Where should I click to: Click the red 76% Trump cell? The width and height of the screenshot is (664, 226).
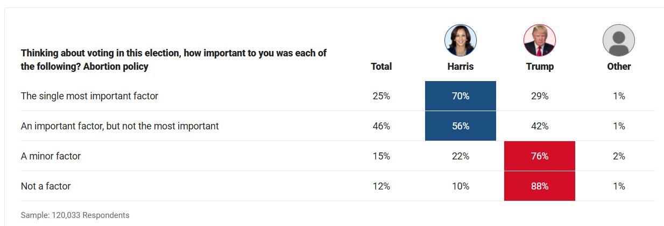540,156
